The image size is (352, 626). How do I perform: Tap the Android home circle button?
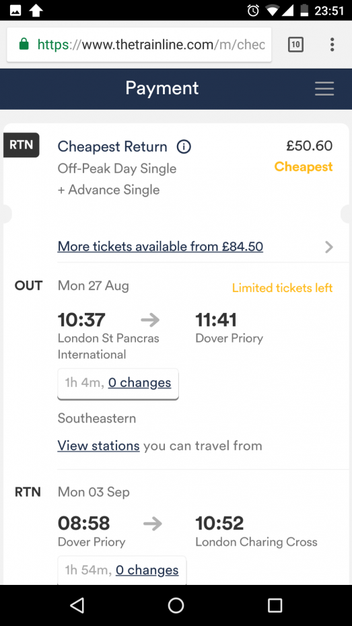pos(176,605)
